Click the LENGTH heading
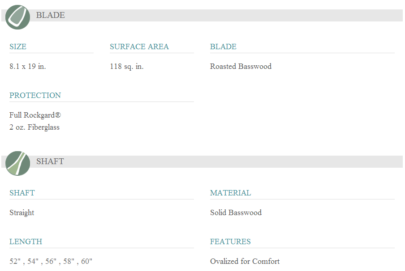This screenshot has width=405, height=271. point(26,241)
